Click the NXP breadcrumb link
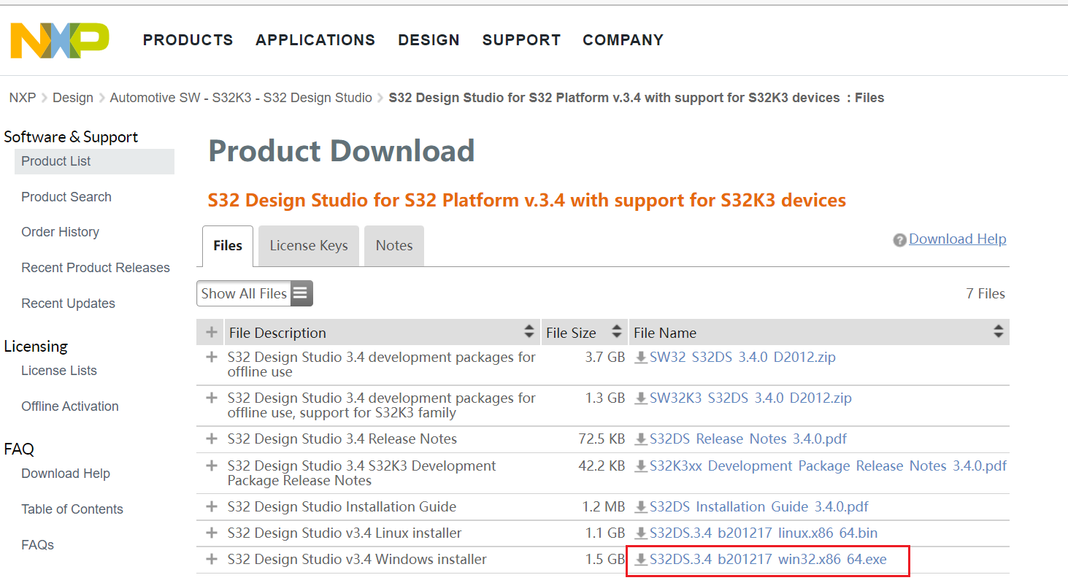Screen dimensions: 1068x583 [23, 98]
